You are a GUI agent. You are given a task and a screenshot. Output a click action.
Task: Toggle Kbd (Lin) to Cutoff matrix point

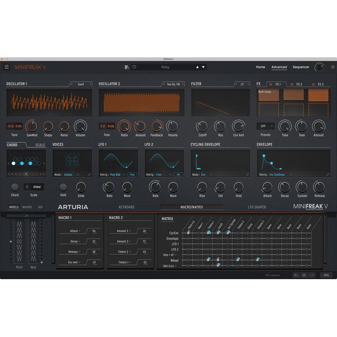point(218,266)
